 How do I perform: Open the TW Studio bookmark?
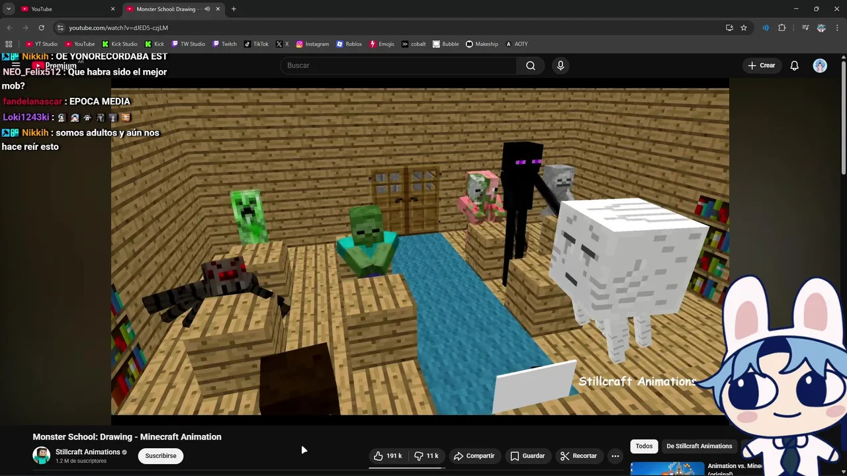point(189,44)
